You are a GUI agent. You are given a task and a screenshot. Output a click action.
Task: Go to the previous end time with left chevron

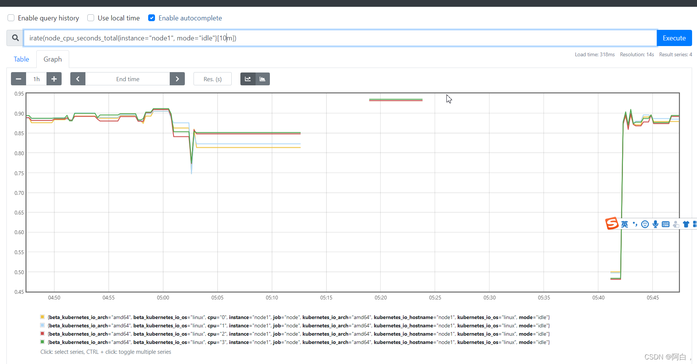[78, 79]
